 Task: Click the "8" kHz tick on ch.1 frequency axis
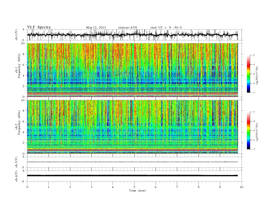point(24,54)
